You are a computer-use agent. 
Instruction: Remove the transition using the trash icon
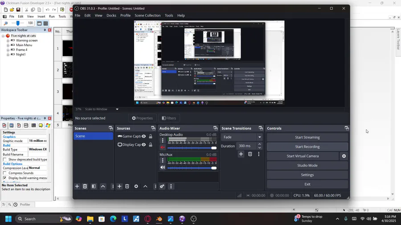[x=250, y=154]
